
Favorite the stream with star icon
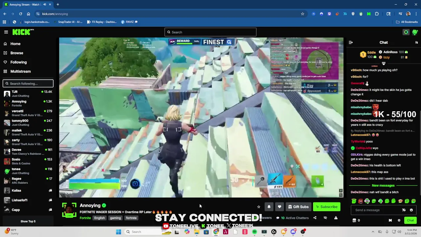coord(259,207)
